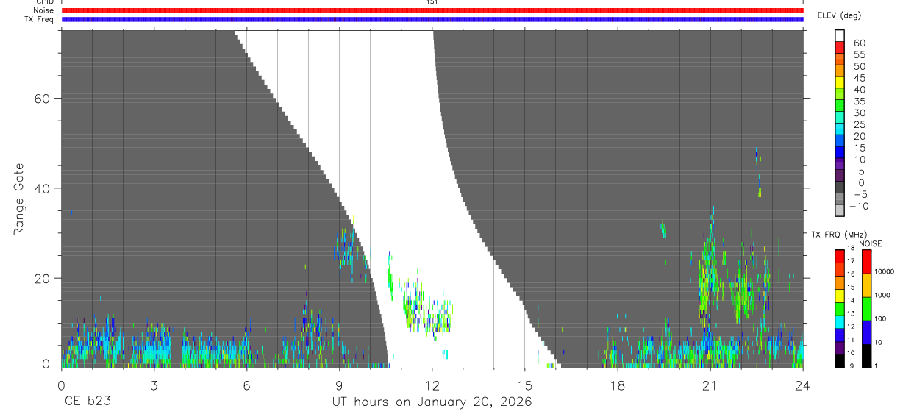Click the '45' elevation legend value
Image resolution: width=903 pixels, height=417 pixels.
tap(859, 78)
